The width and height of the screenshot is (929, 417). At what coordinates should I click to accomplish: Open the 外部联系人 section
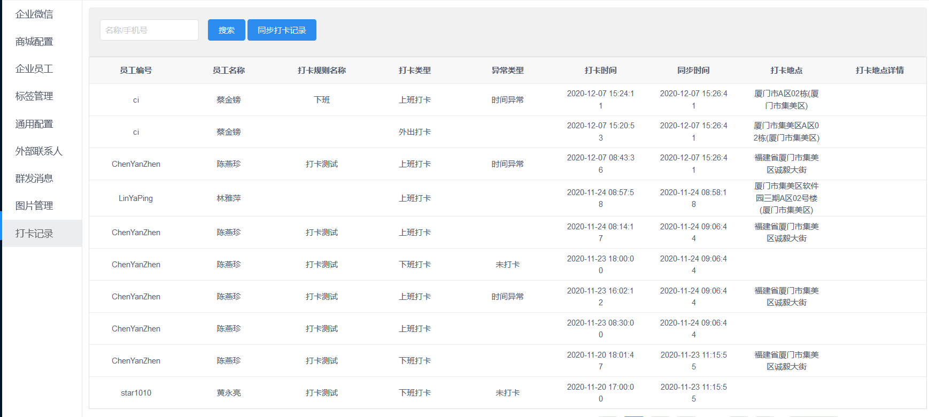38,151
